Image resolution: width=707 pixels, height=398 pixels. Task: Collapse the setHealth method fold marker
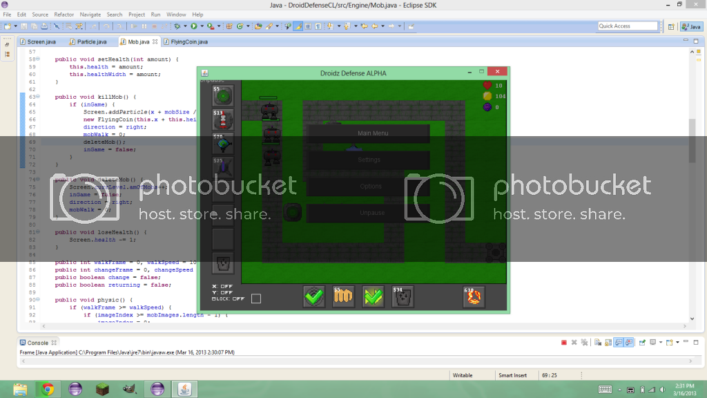click(38, 59)
